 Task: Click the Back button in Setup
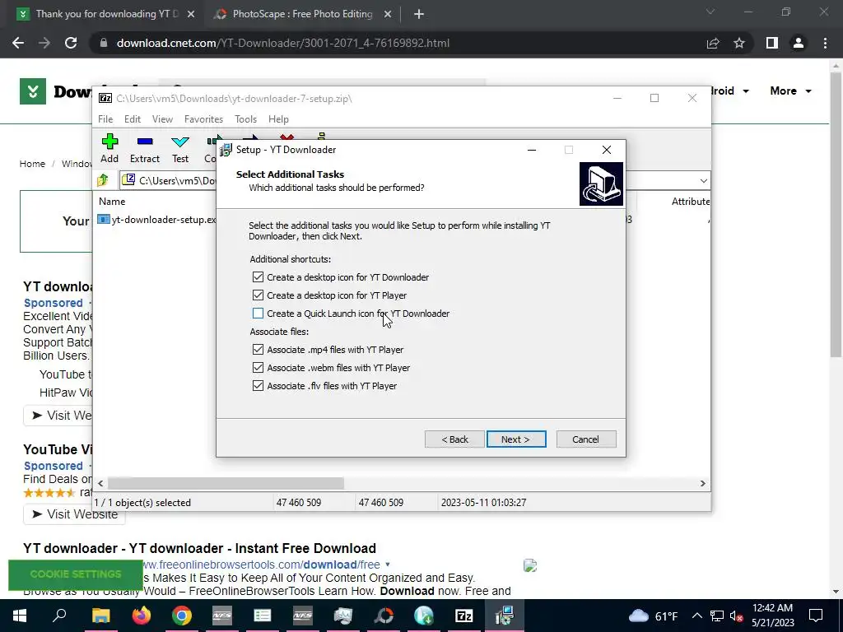(x=454, y=439)
